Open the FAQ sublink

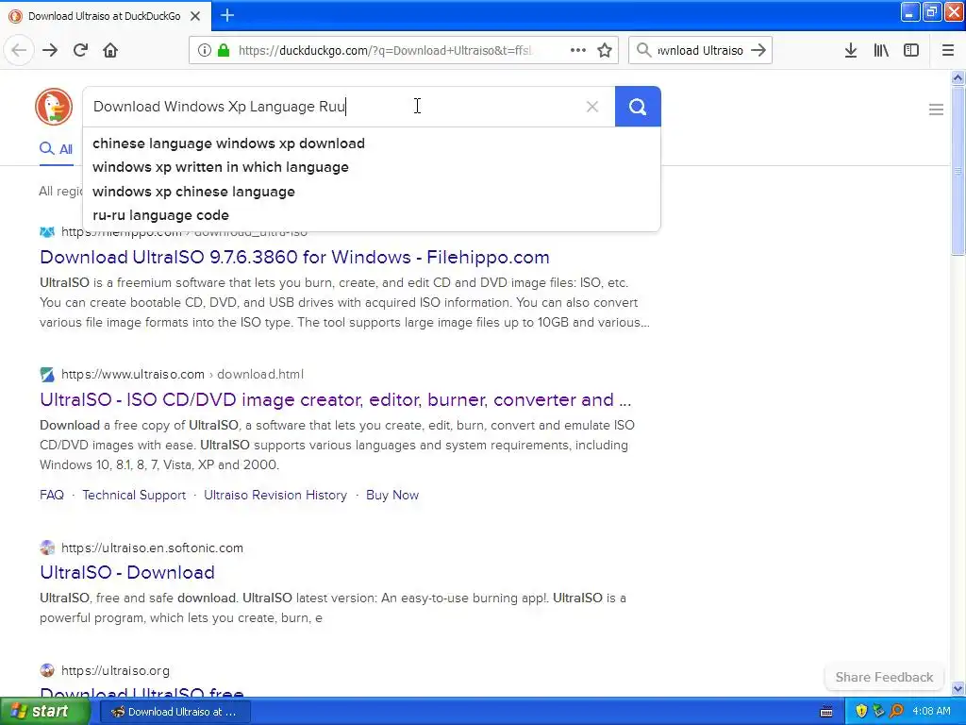pyautogui.click(x=52, y=495)
